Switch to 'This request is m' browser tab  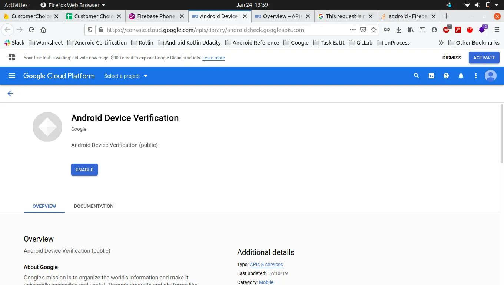pos(346,16)
